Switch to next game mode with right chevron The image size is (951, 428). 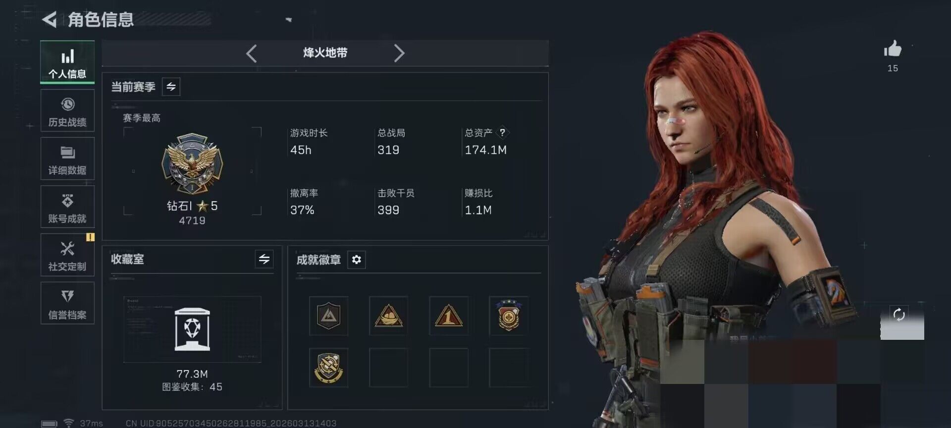tap(399, 53)
